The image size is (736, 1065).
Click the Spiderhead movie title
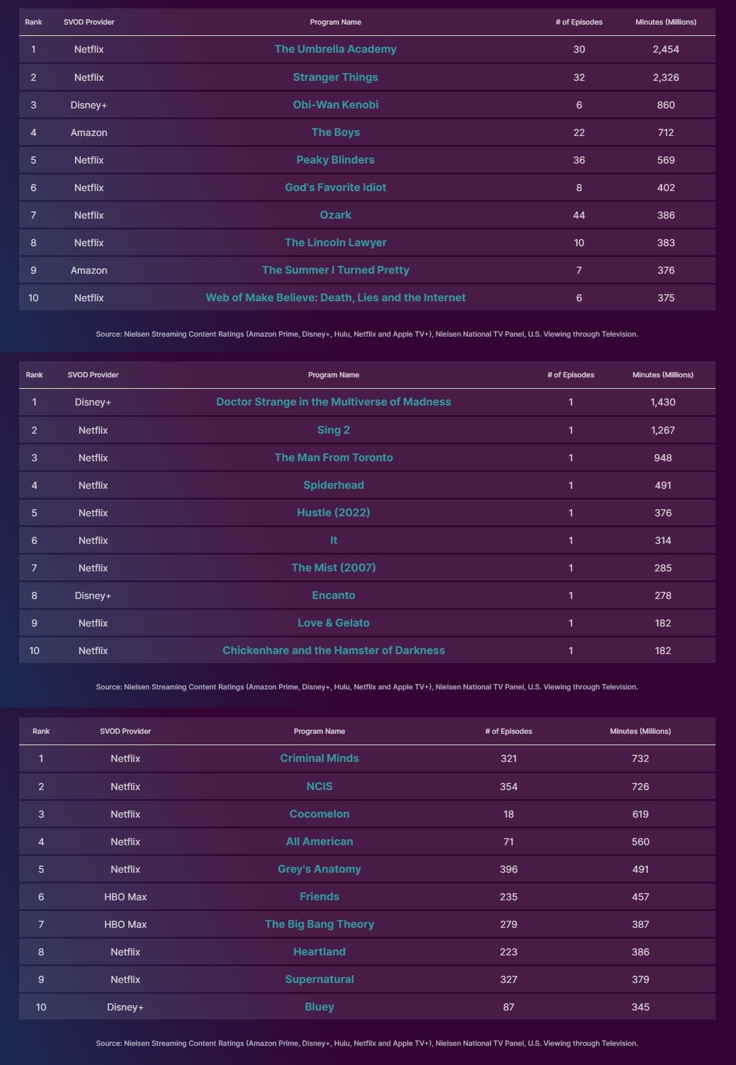tap(333, 485)
